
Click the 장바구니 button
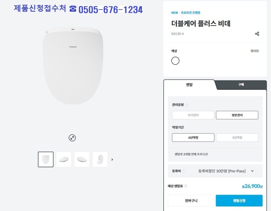(191, 201)
